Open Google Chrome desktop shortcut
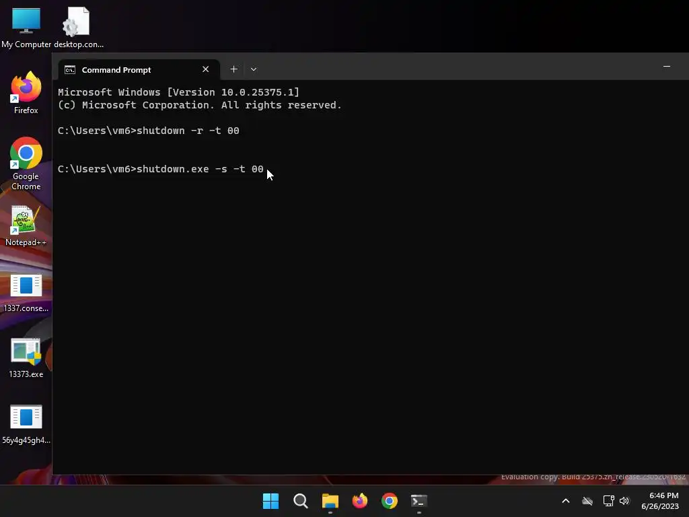This screenshot has width=689, height=517. click(x=26, y=164)
